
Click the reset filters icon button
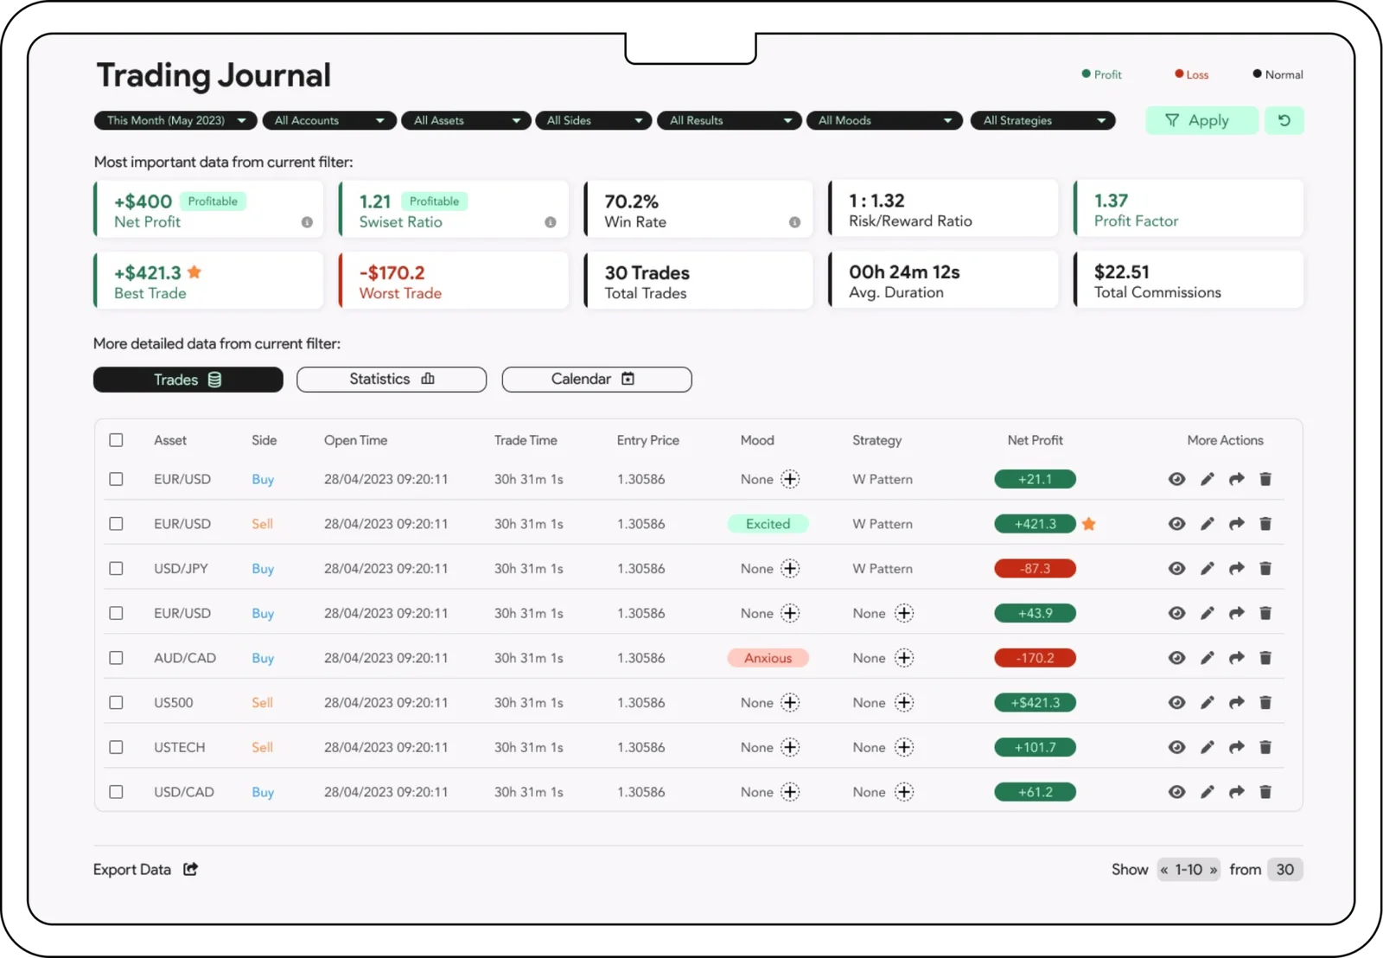click(1284, 120)
